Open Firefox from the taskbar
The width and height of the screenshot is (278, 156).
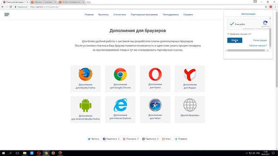(x=53, y=153)
